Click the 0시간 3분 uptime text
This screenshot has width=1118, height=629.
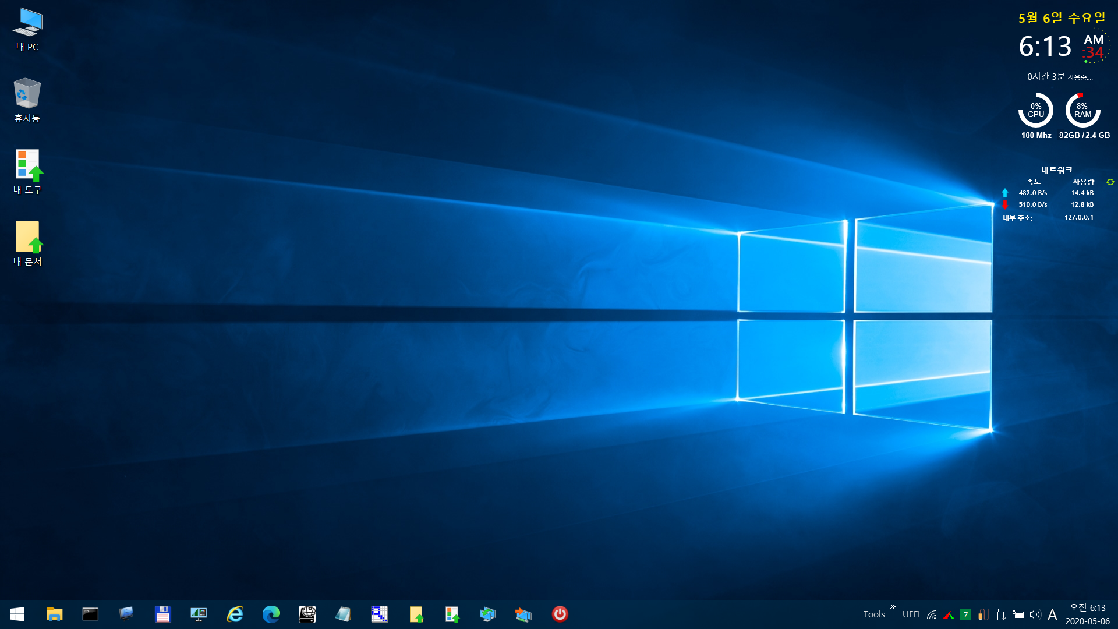[x=1060, y=77]
